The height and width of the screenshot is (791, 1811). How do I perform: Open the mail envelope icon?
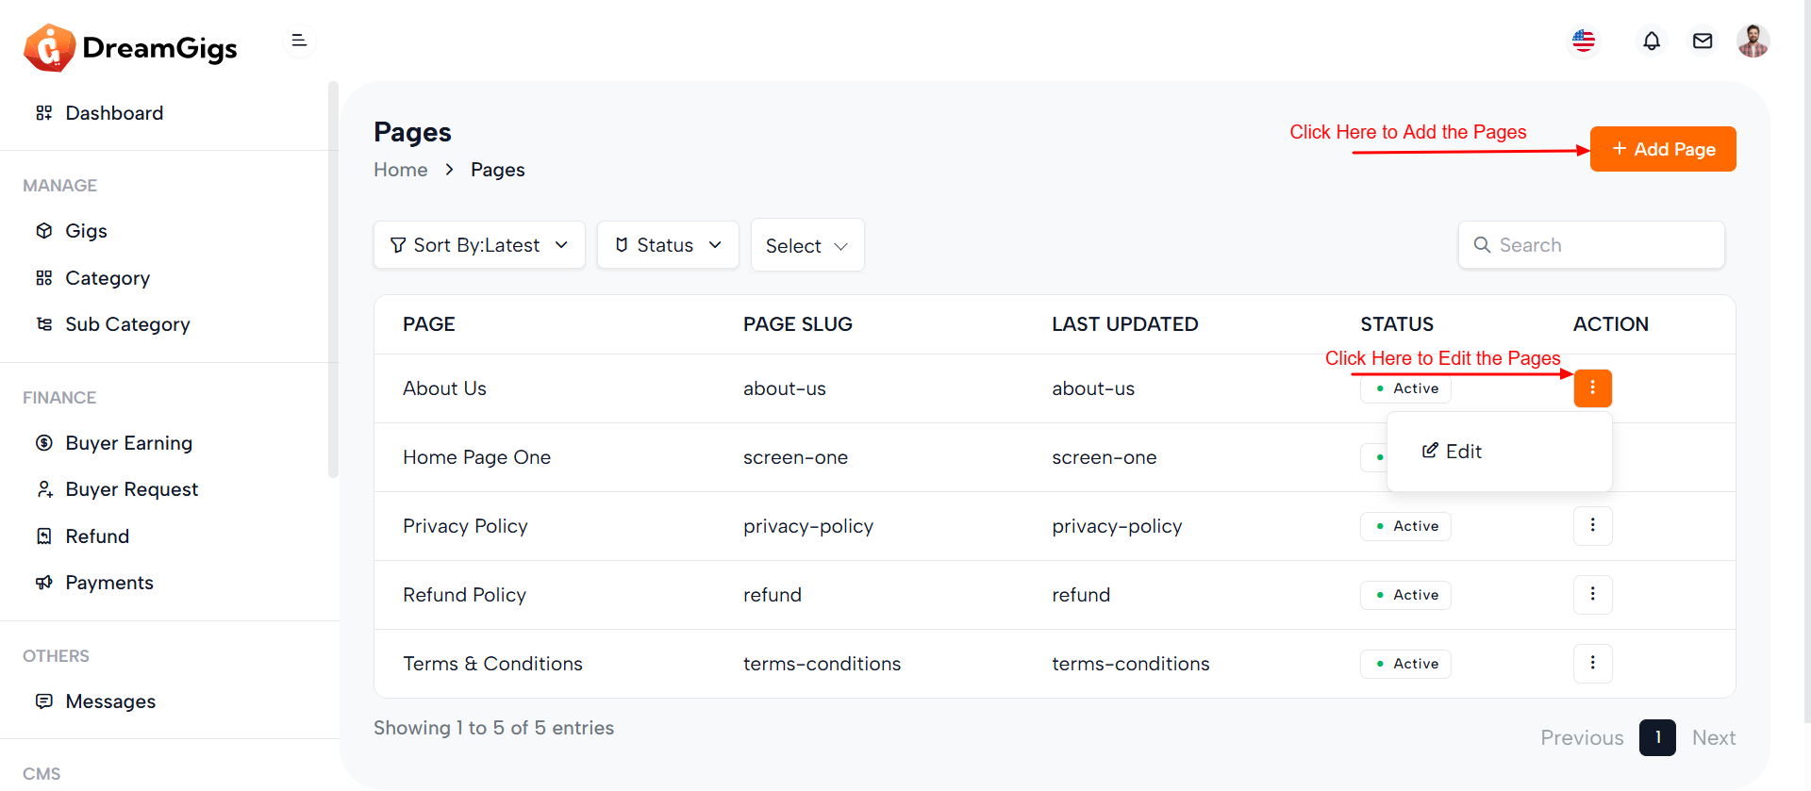pyautogui.click(x=1702, y=41)
